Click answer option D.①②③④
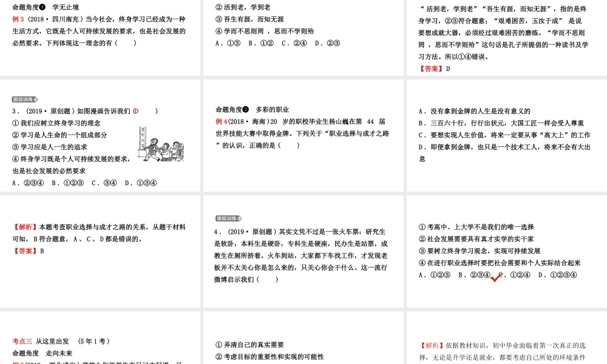The height and width of the screenshot is (364, 607). pyautogui.click(x=557, y=275)
